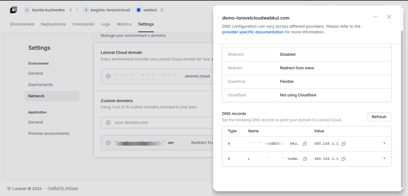Click the B application avatar icon
The width and height of the screenshot is (408, 196).
[86, 10]
